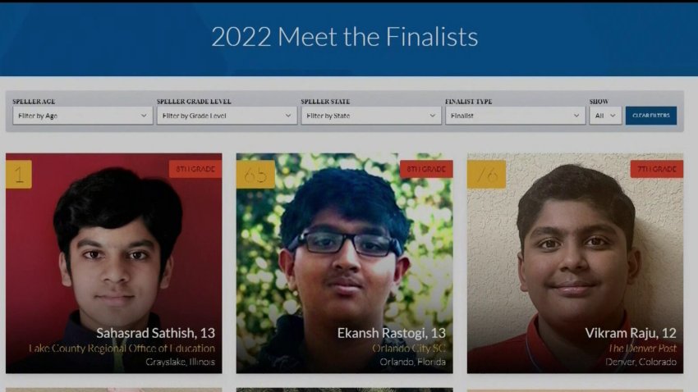The height and width of the screenshot is (392, 698).
Task: Open Ekansh Rastogi finalist photo card
Action: pos(345,263)
